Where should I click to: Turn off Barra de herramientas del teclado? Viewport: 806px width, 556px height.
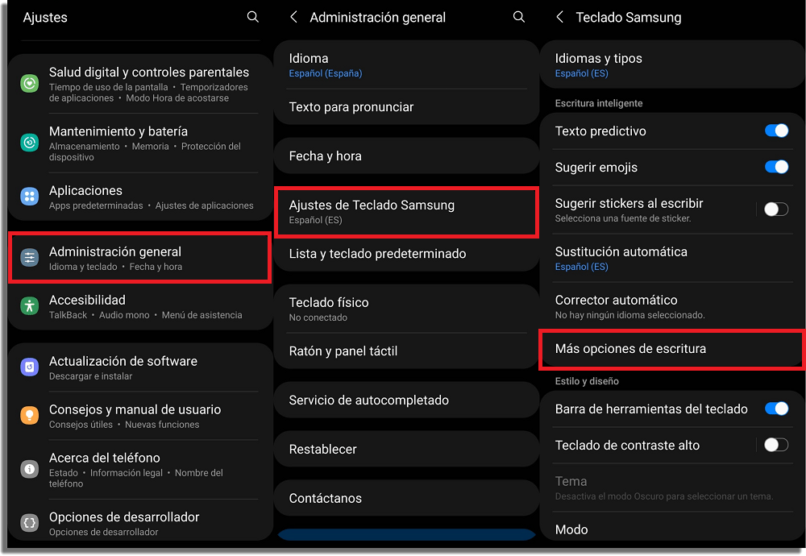776,409
